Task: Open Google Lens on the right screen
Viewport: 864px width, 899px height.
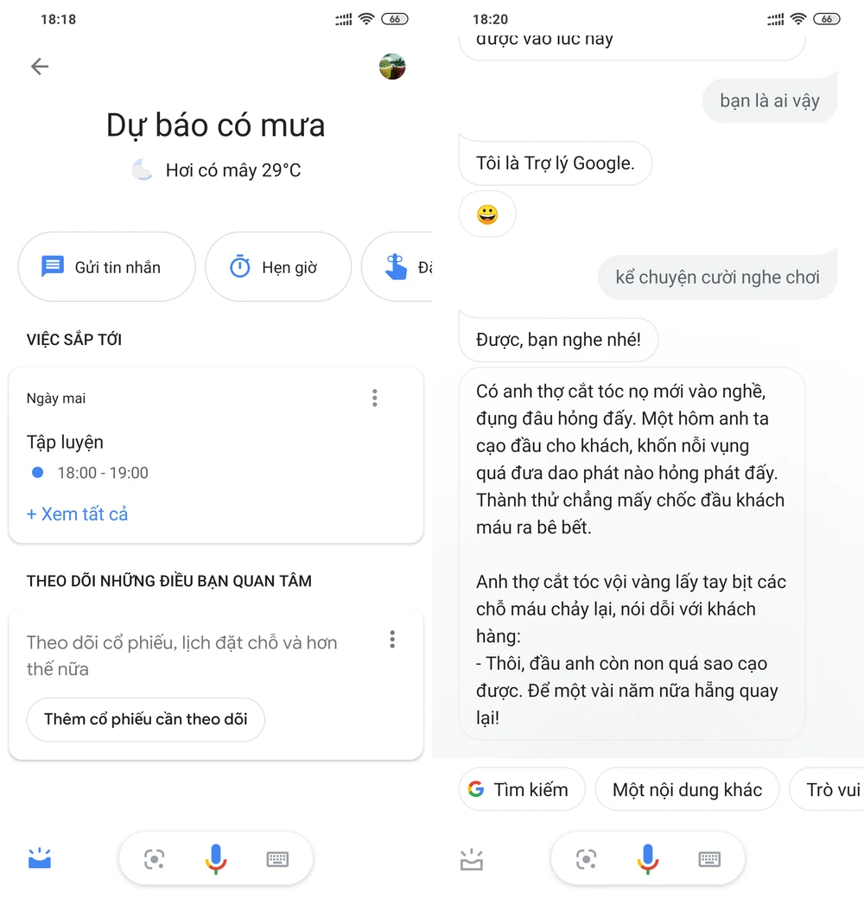Action: (x=586, y=859)
